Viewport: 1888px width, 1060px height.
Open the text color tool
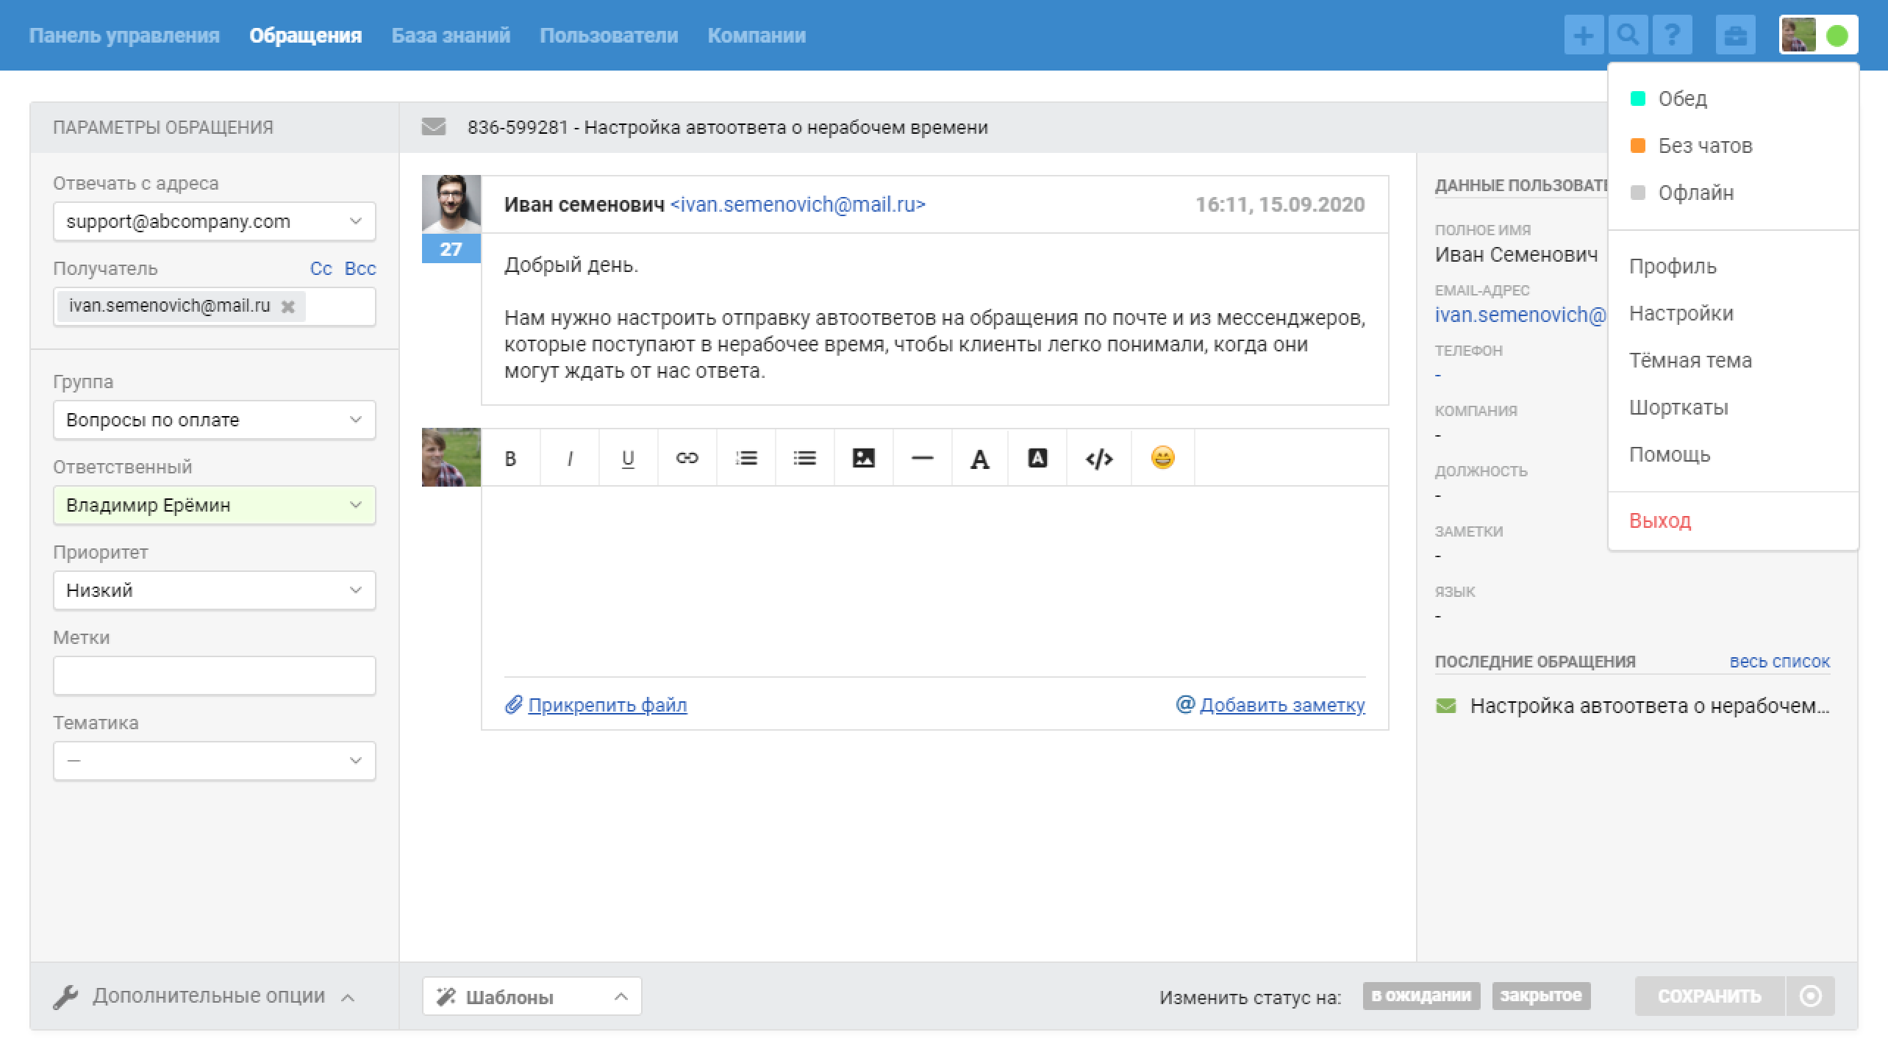click(979, 458)
